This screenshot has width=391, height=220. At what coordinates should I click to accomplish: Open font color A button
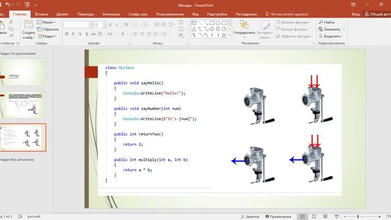123,34
